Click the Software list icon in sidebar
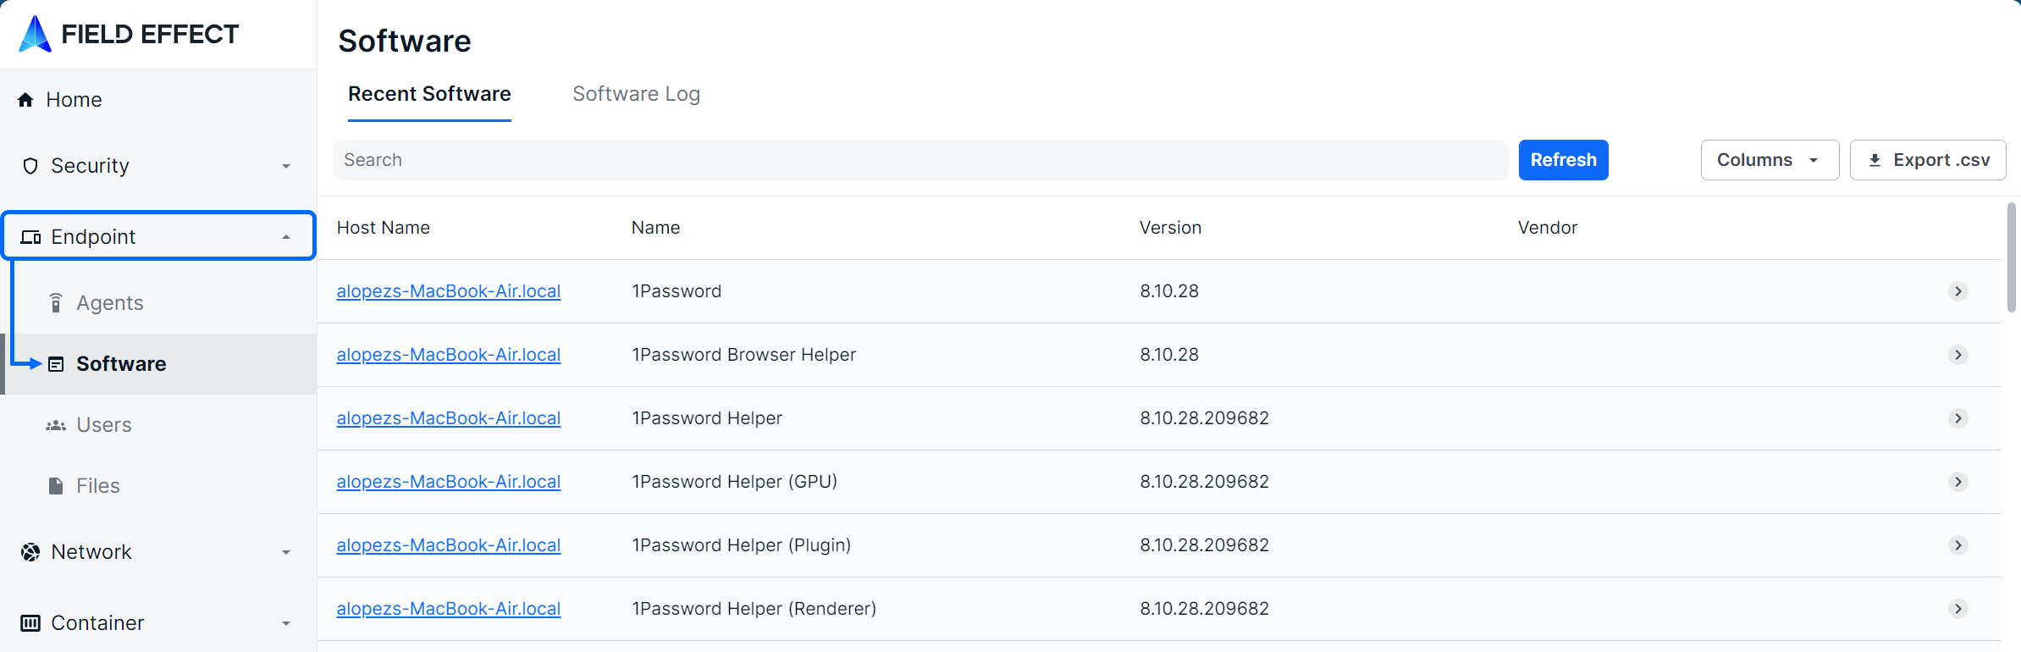 [x=56, y=364]
